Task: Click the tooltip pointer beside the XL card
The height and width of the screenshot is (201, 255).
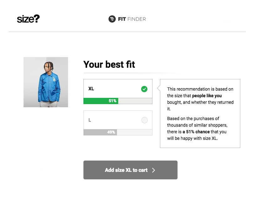Action: point(158,89)
